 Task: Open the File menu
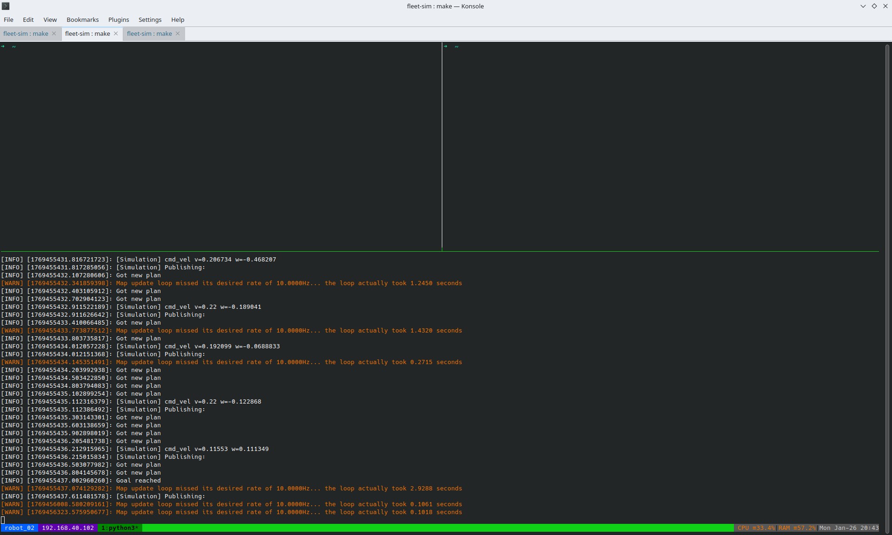(8, 20)
